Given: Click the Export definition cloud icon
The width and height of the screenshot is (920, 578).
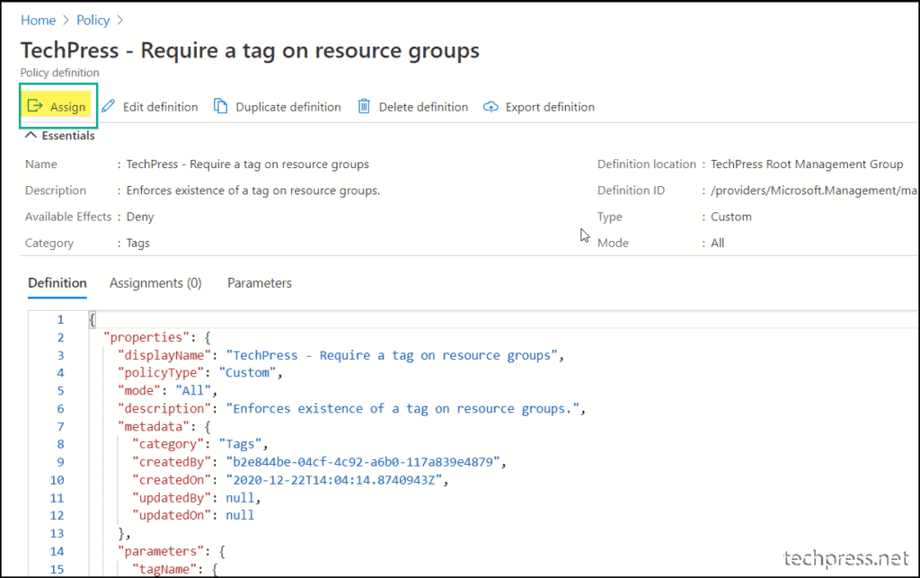Looking at the screenshot, I should coord(491,107).
